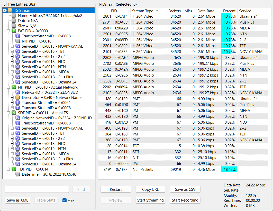Click the T icon of TransportStreamID 0x00C8 under SDT

point(17,123)
